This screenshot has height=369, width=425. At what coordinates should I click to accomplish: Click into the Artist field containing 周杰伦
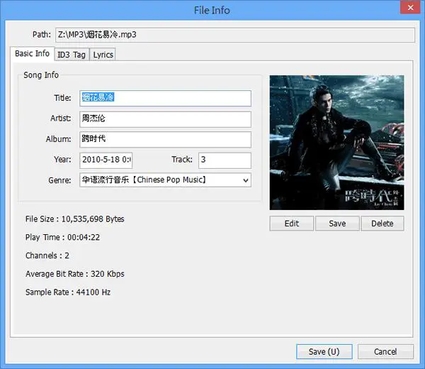[x=165, y=119]
